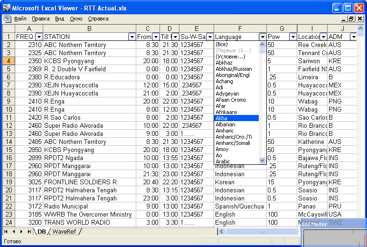
Task: Click the filter list scrollbar thumb
Action: [263, 50]
